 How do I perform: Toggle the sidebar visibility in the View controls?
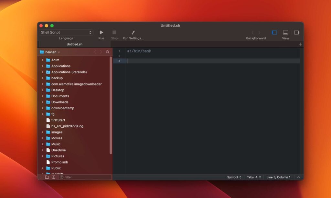pos(274,32)
